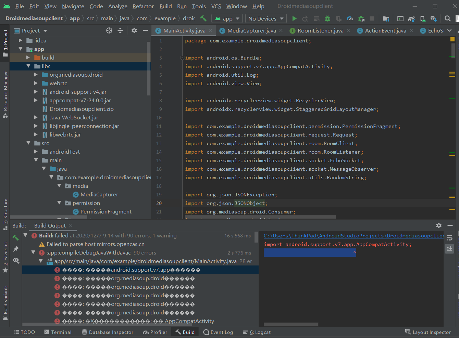Click the Search Everywhere magnifier icon
This screenshot has width=459, height=338.
click(x=447, y=18)
